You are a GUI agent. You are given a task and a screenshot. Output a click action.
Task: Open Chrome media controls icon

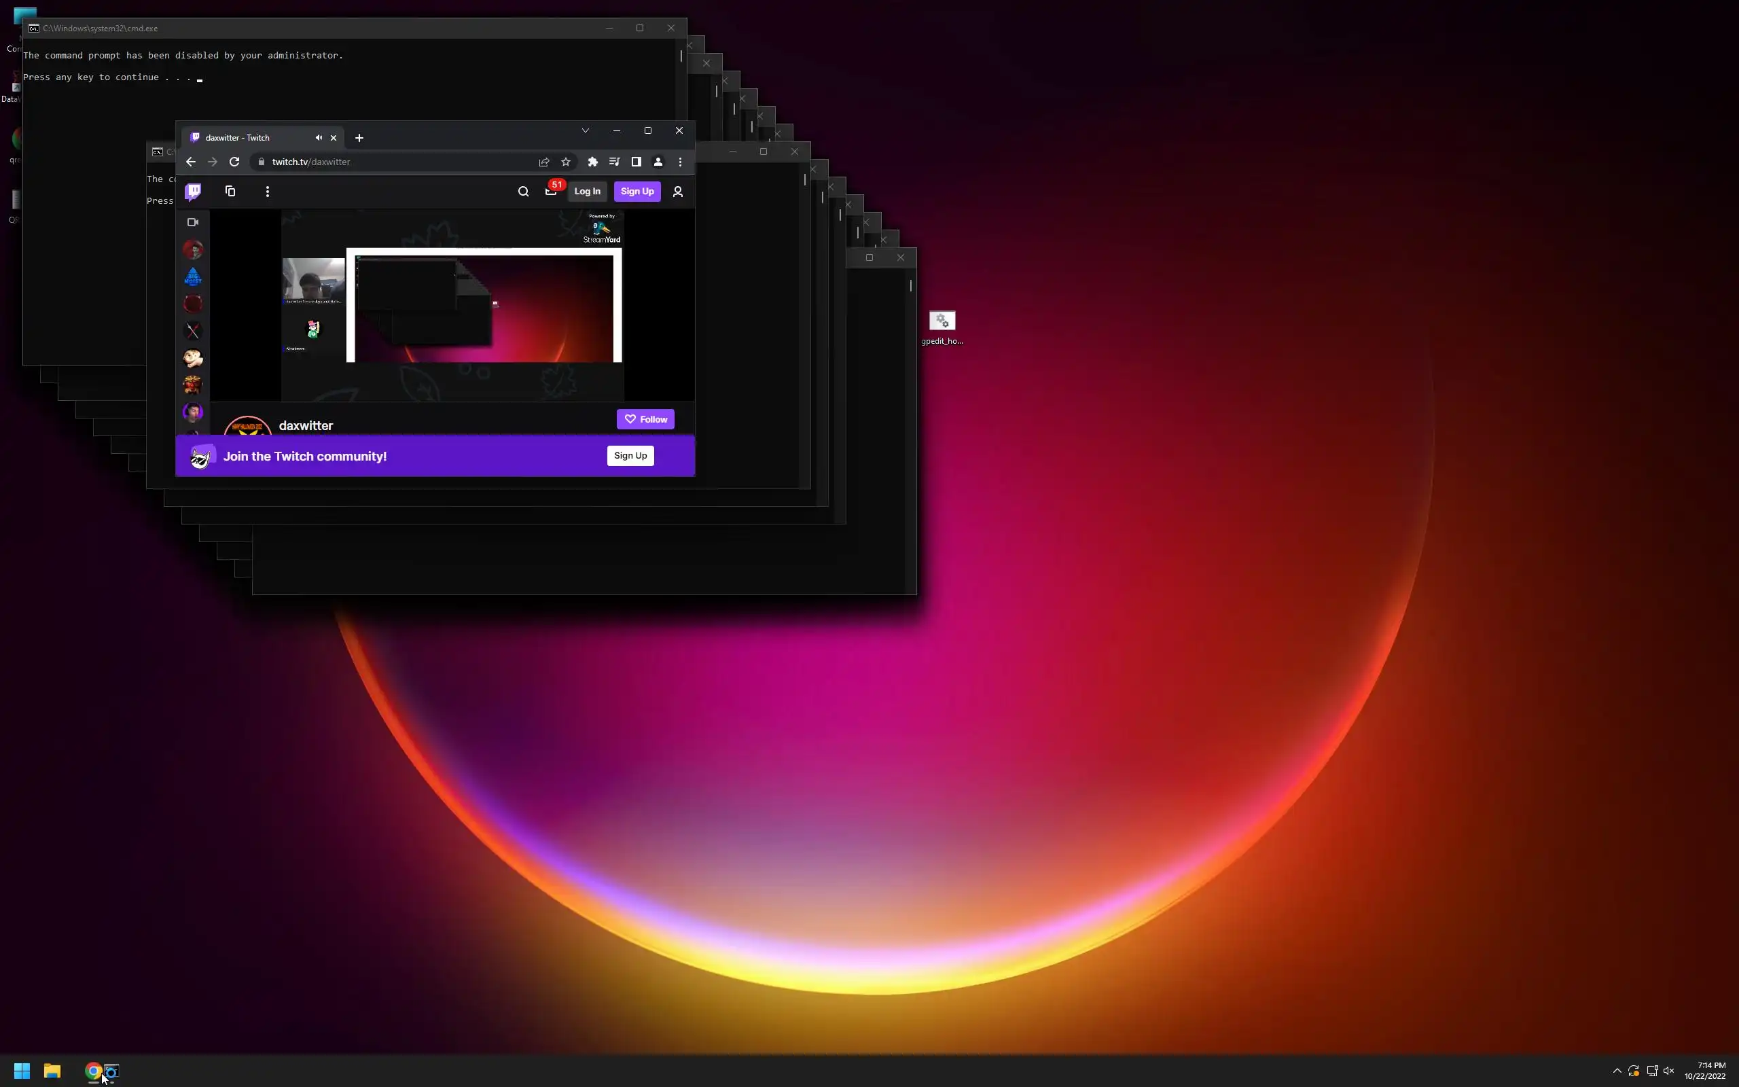click(614, 162)
